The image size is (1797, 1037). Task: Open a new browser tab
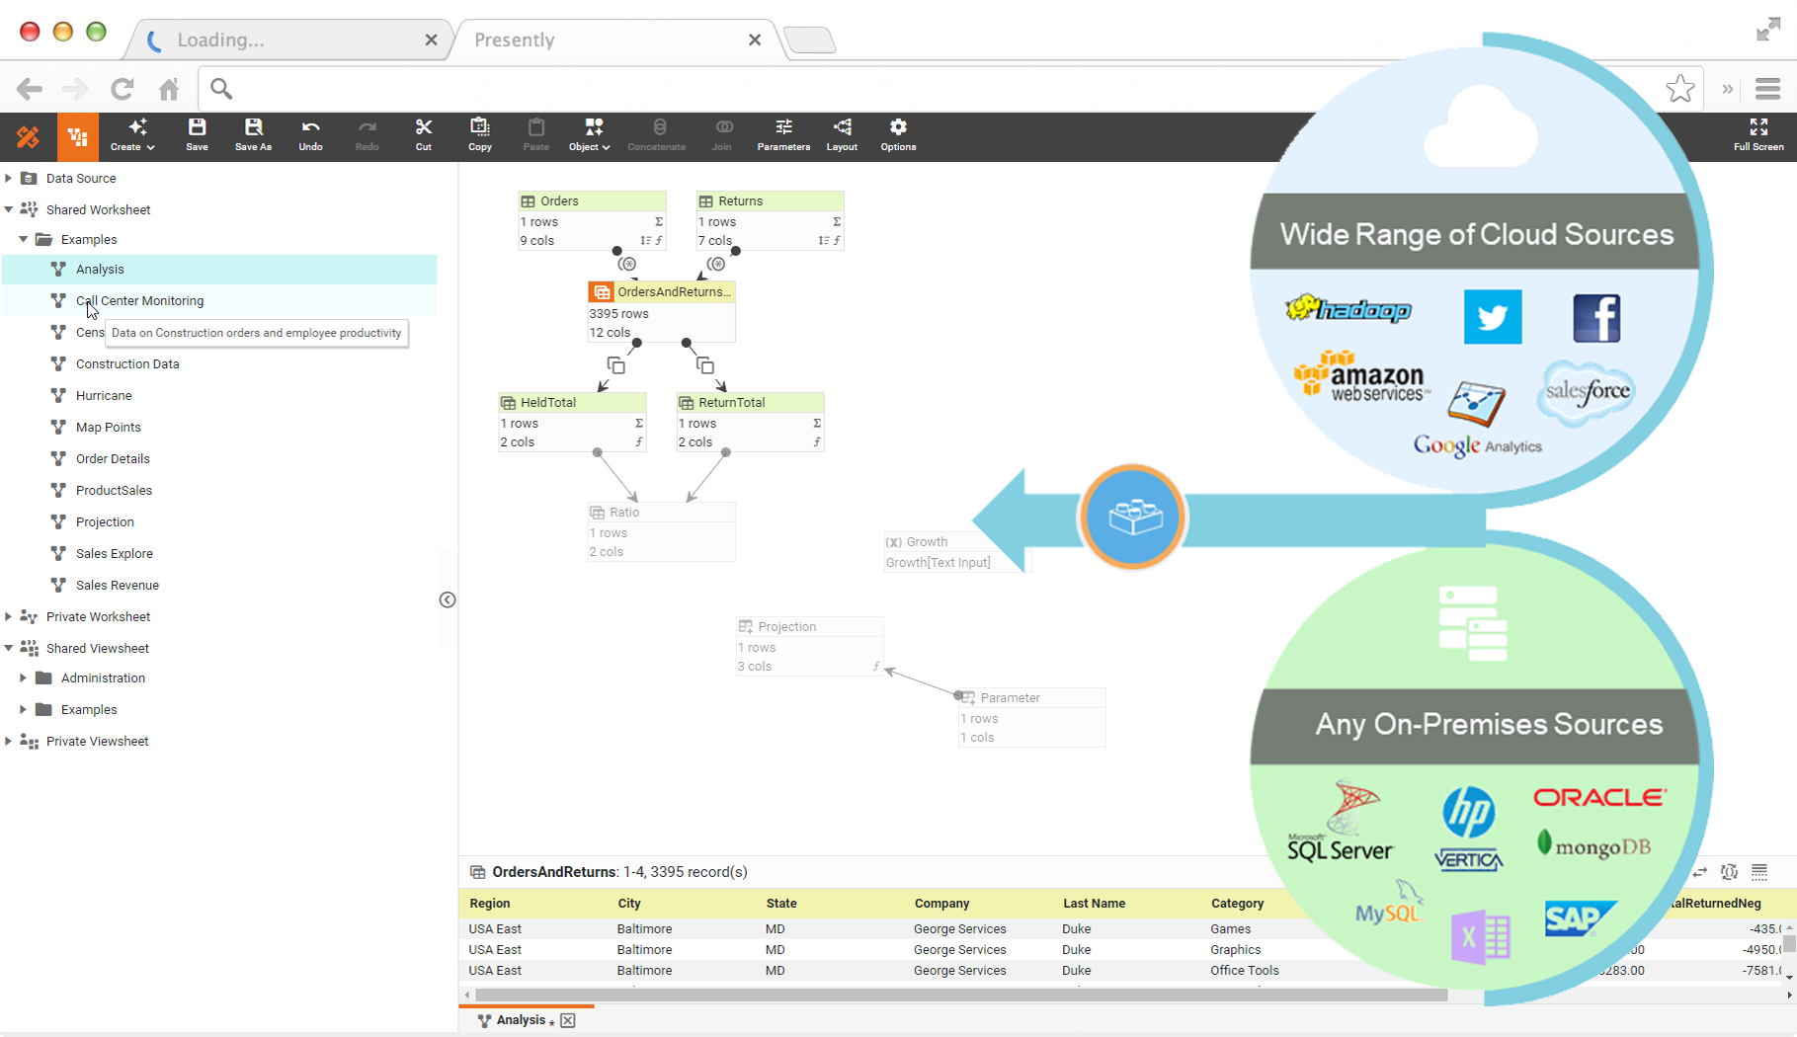point(810,40)
